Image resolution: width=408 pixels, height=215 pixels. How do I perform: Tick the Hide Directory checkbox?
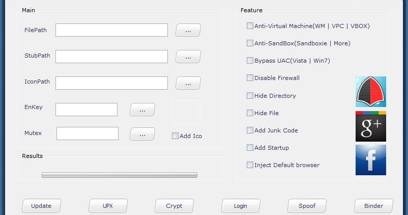250,95
